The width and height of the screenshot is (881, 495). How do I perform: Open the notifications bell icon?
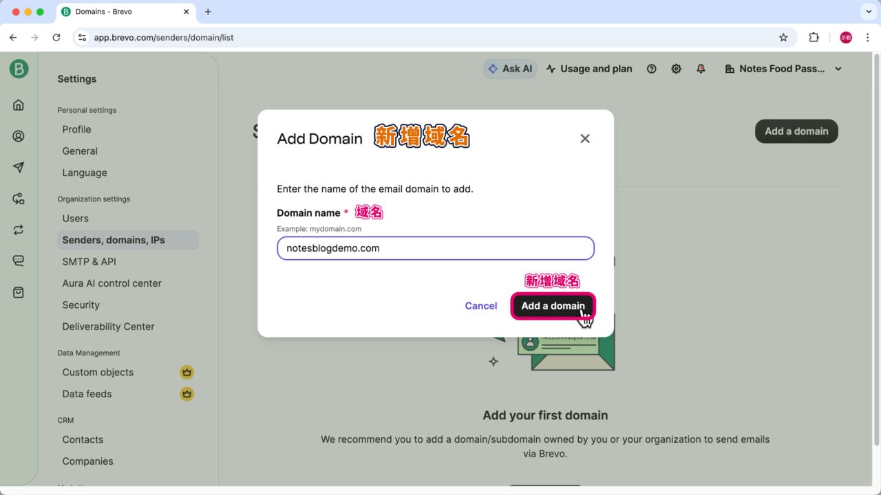tap(701, 69)
